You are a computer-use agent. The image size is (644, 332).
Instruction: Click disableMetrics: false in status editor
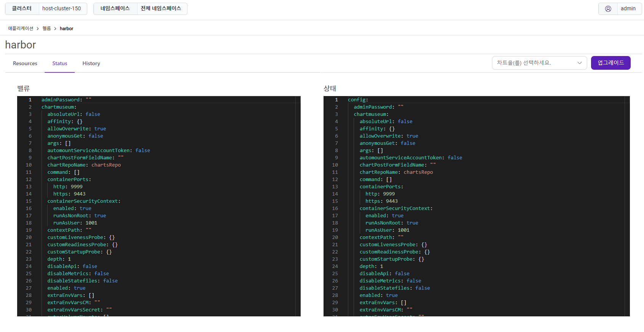coord(390,281)
